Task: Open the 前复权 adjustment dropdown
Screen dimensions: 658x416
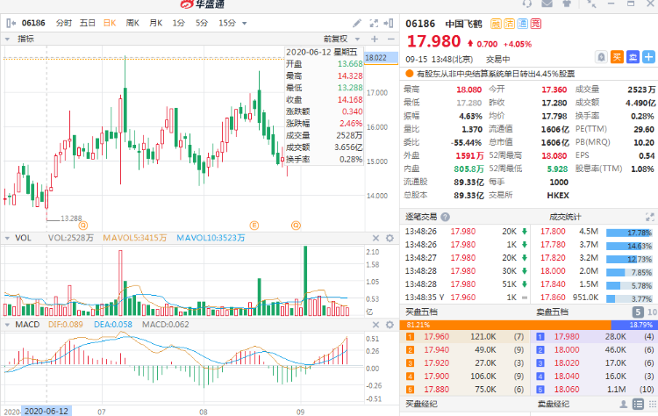Action: coord(340,39)
